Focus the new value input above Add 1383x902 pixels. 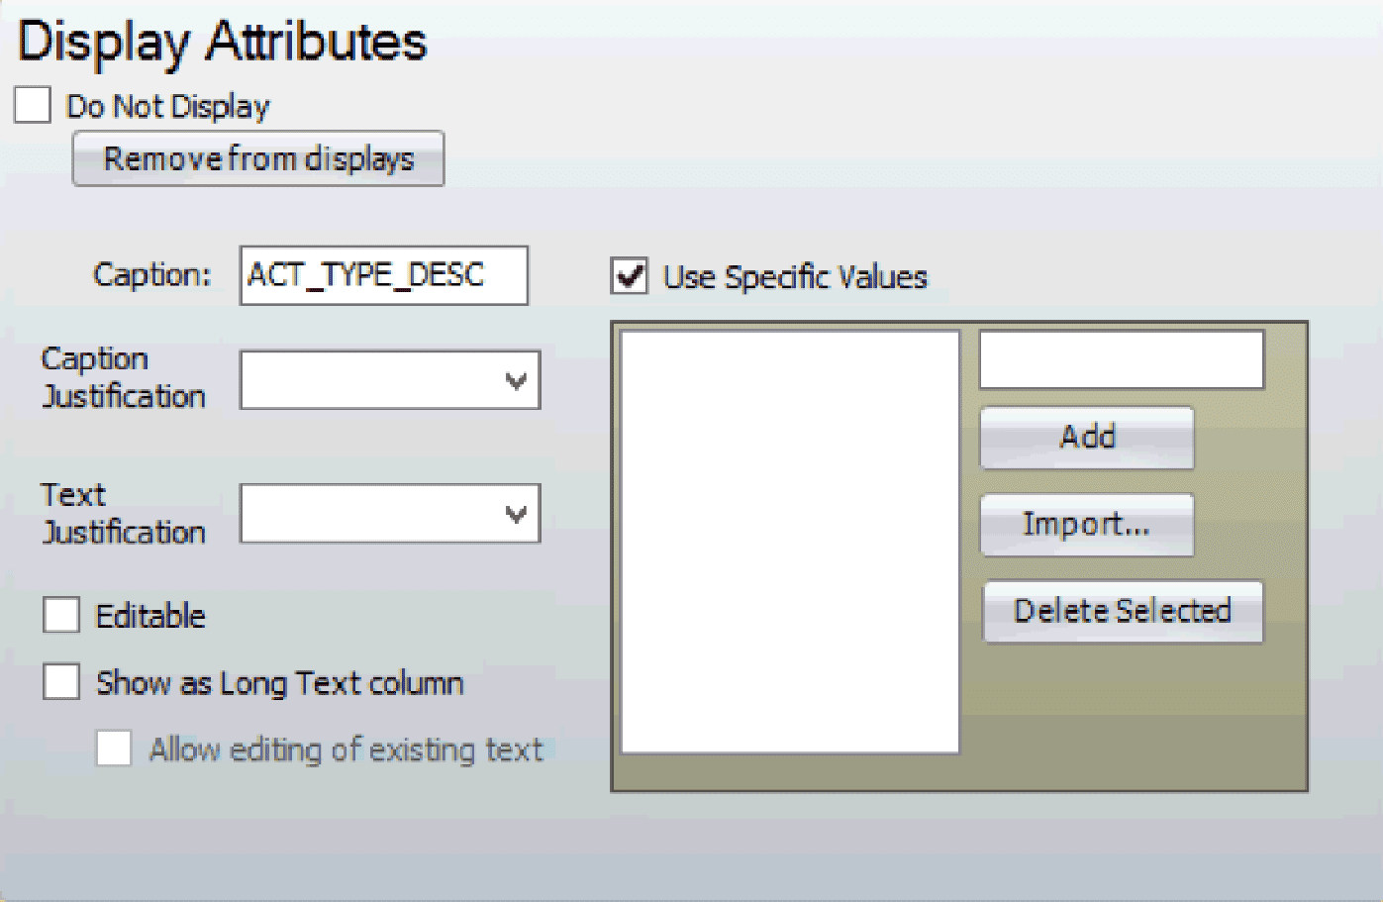(x=1121, y=359)
